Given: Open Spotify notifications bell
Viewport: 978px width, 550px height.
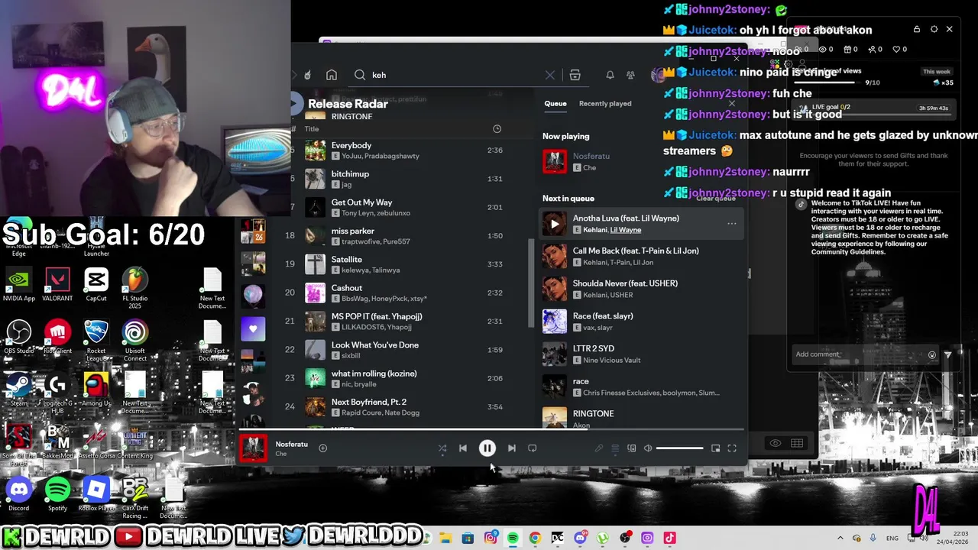Looking at the screenshot, I should [610, 75].
